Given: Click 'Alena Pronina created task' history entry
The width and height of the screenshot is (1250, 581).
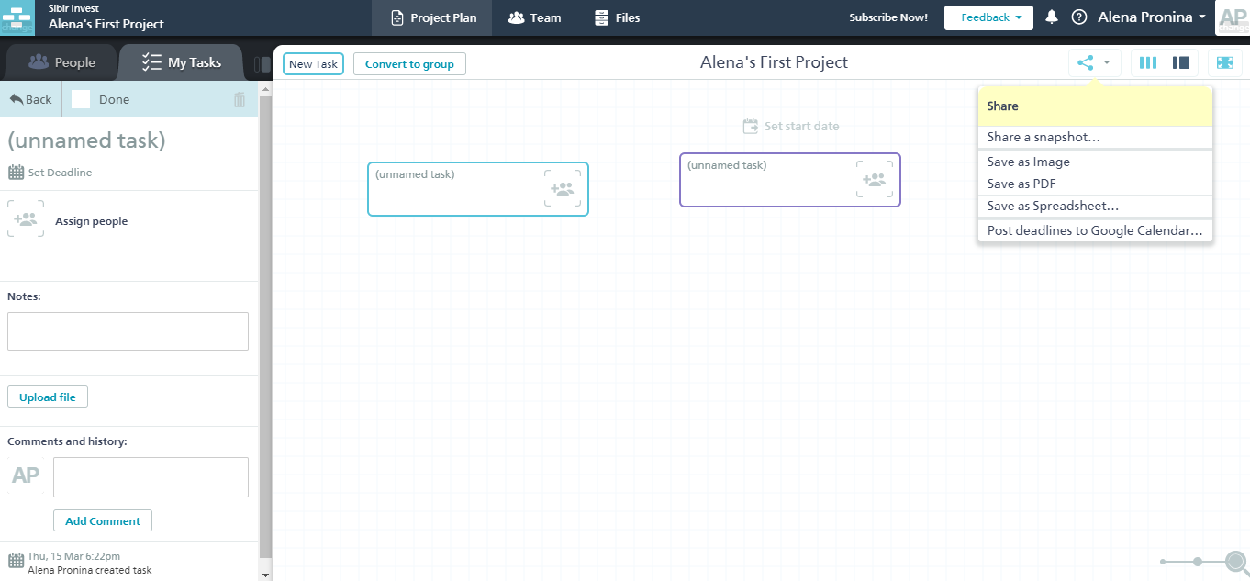Looking at the screenshot, I should click(90, 570).
